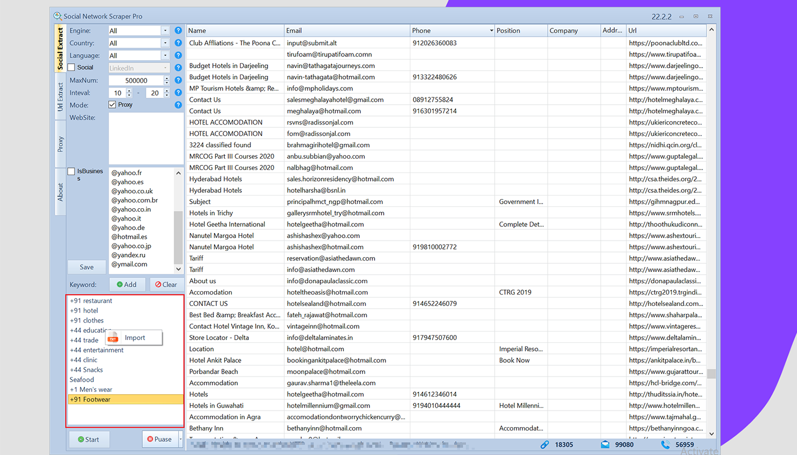Click the link icon beside 18305 count
Viewport: 797px width, 455px height.
545,445
